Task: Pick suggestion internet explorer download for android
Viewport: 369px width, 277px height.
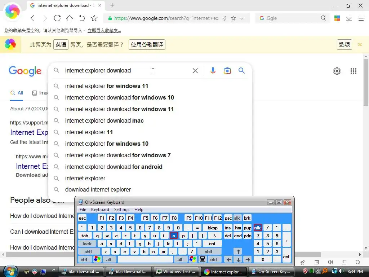Action: [150, 167]
